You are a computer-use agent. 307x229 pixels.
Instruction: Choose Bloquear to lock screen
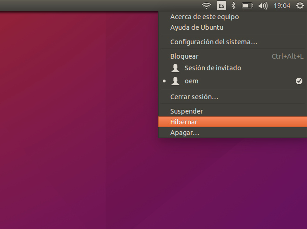coord(184,56)
